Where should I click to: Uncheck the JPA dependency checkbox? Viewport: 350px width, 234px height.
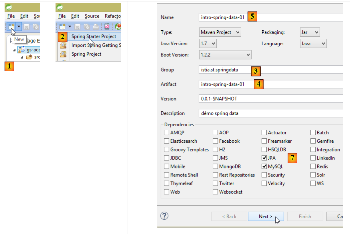[x=264, y=158]
